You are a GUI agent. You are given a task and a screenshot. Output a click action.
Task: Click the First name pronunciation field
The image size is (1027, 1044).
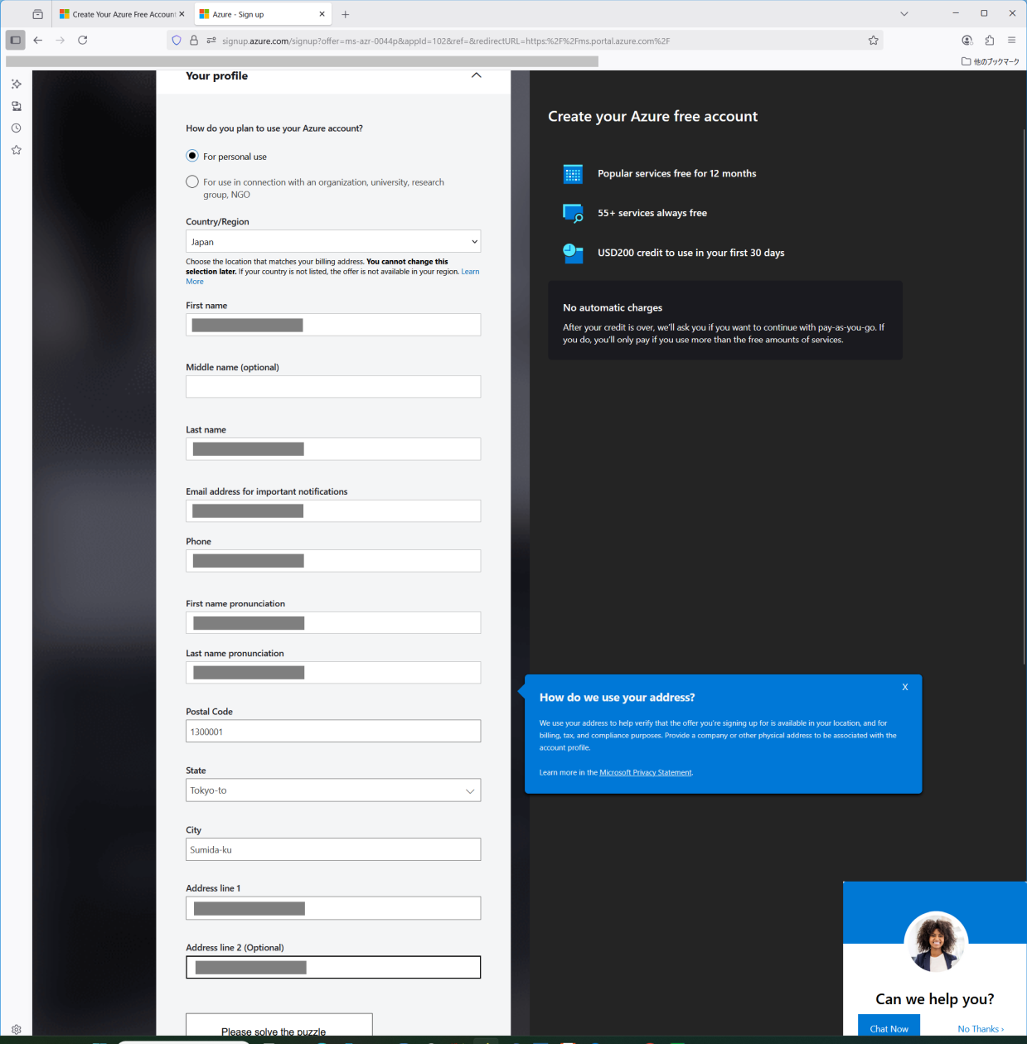click(x=333, y=623)
